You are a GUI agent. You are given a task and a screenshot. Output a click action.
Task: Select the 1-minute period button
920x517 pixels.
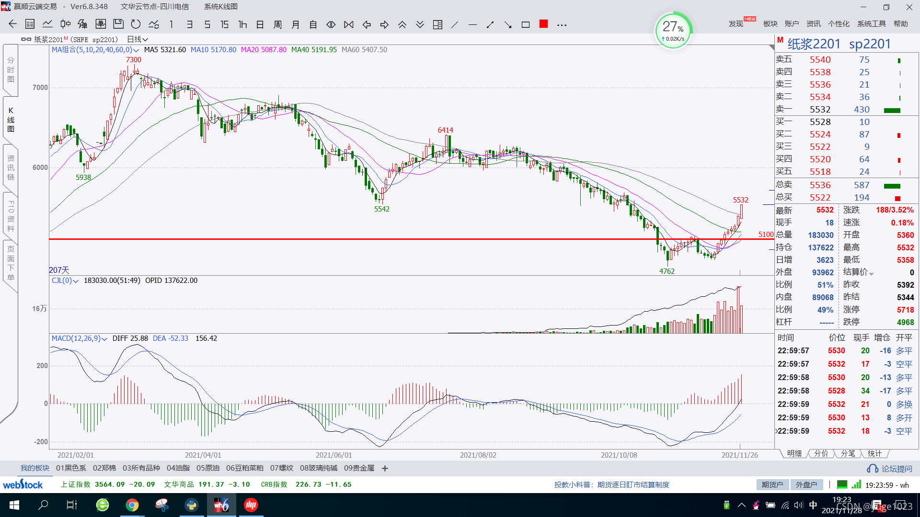coord(171,24)
